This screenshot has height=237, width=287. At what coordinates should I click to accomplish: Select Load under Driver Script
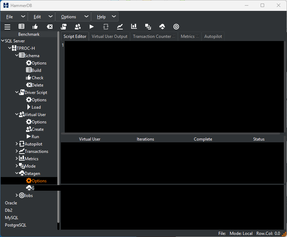(34, 107)
